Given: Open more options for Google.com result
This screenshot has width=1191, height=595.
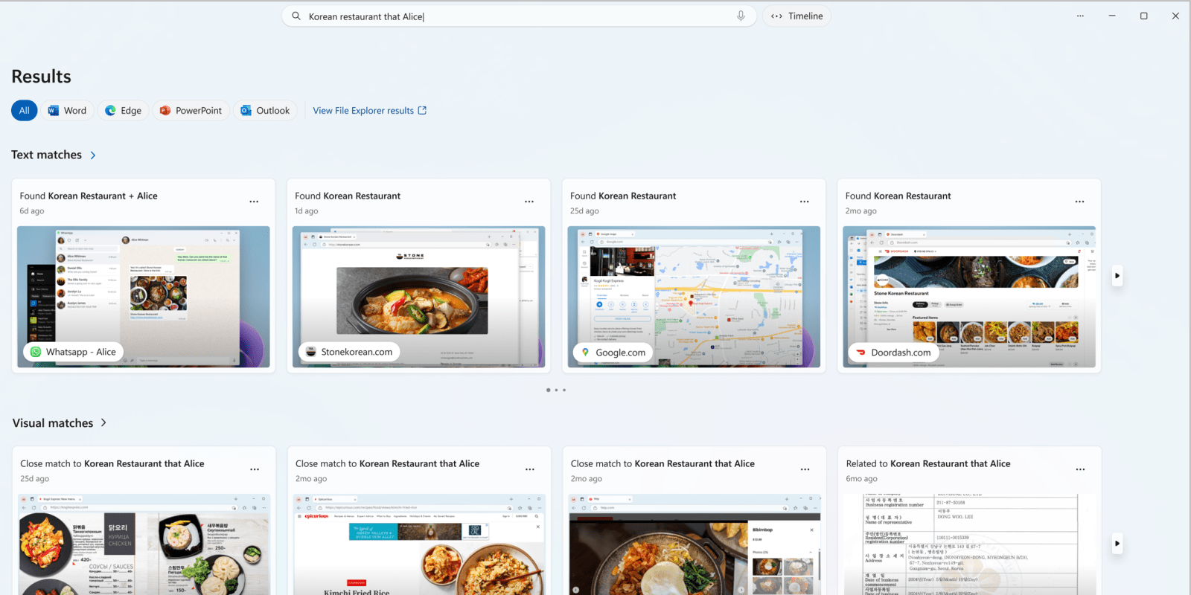Looking at the screenshot, I should click(805, 202).
